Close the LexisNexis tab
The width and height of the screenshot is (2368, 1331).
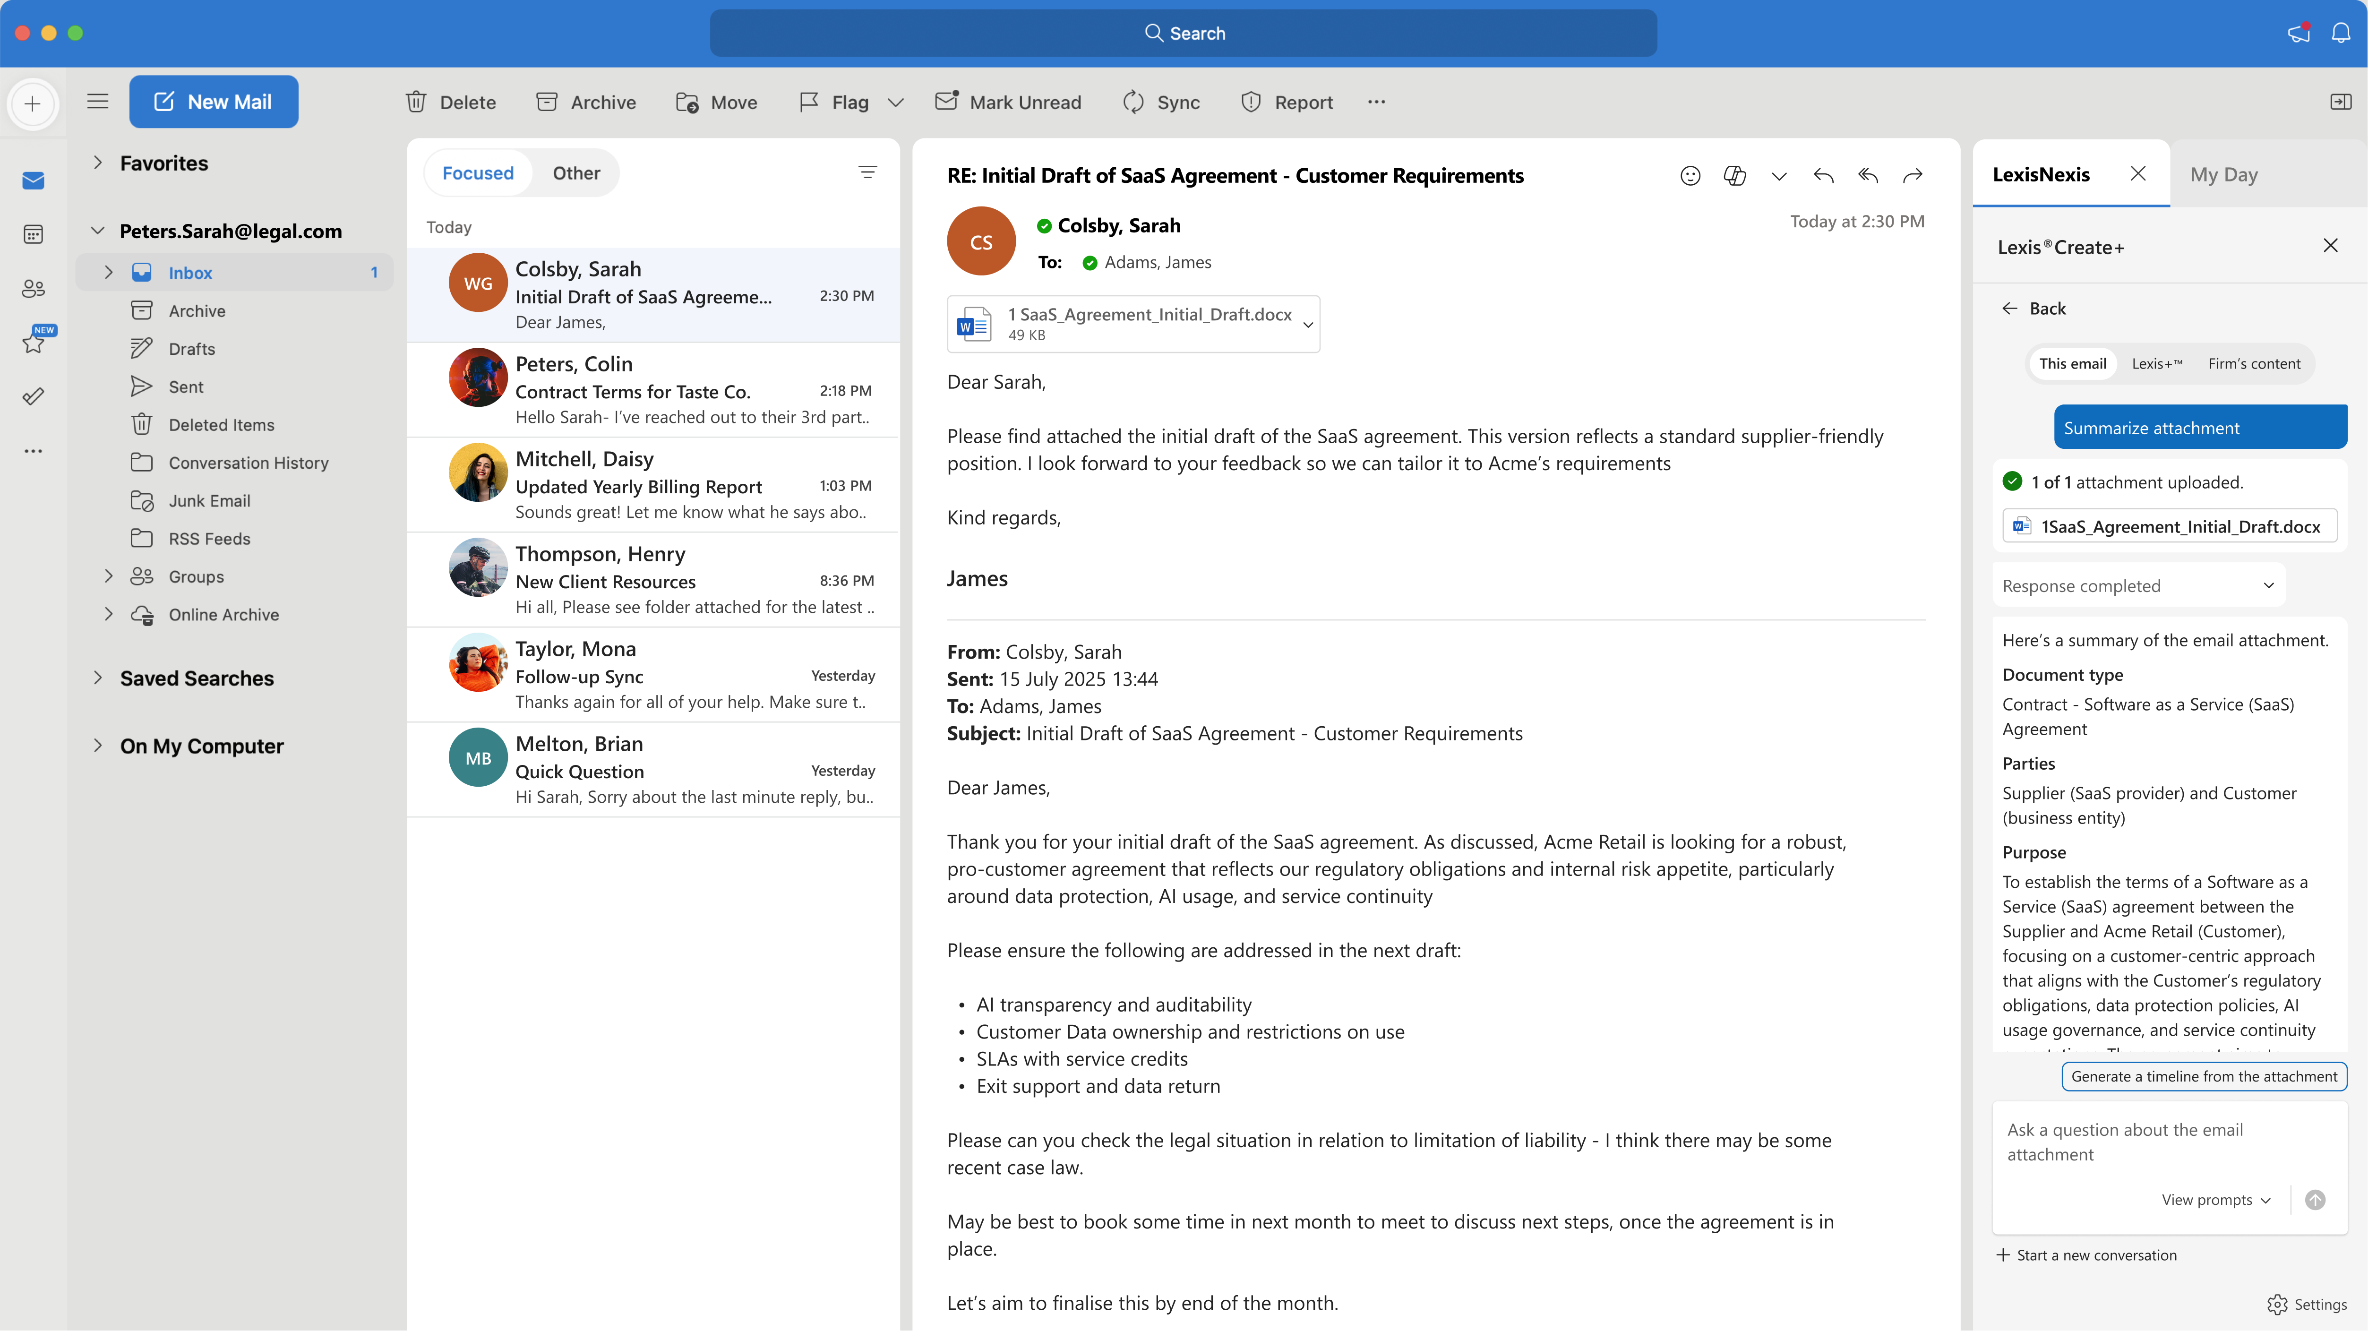click(x=2137, y=174)
